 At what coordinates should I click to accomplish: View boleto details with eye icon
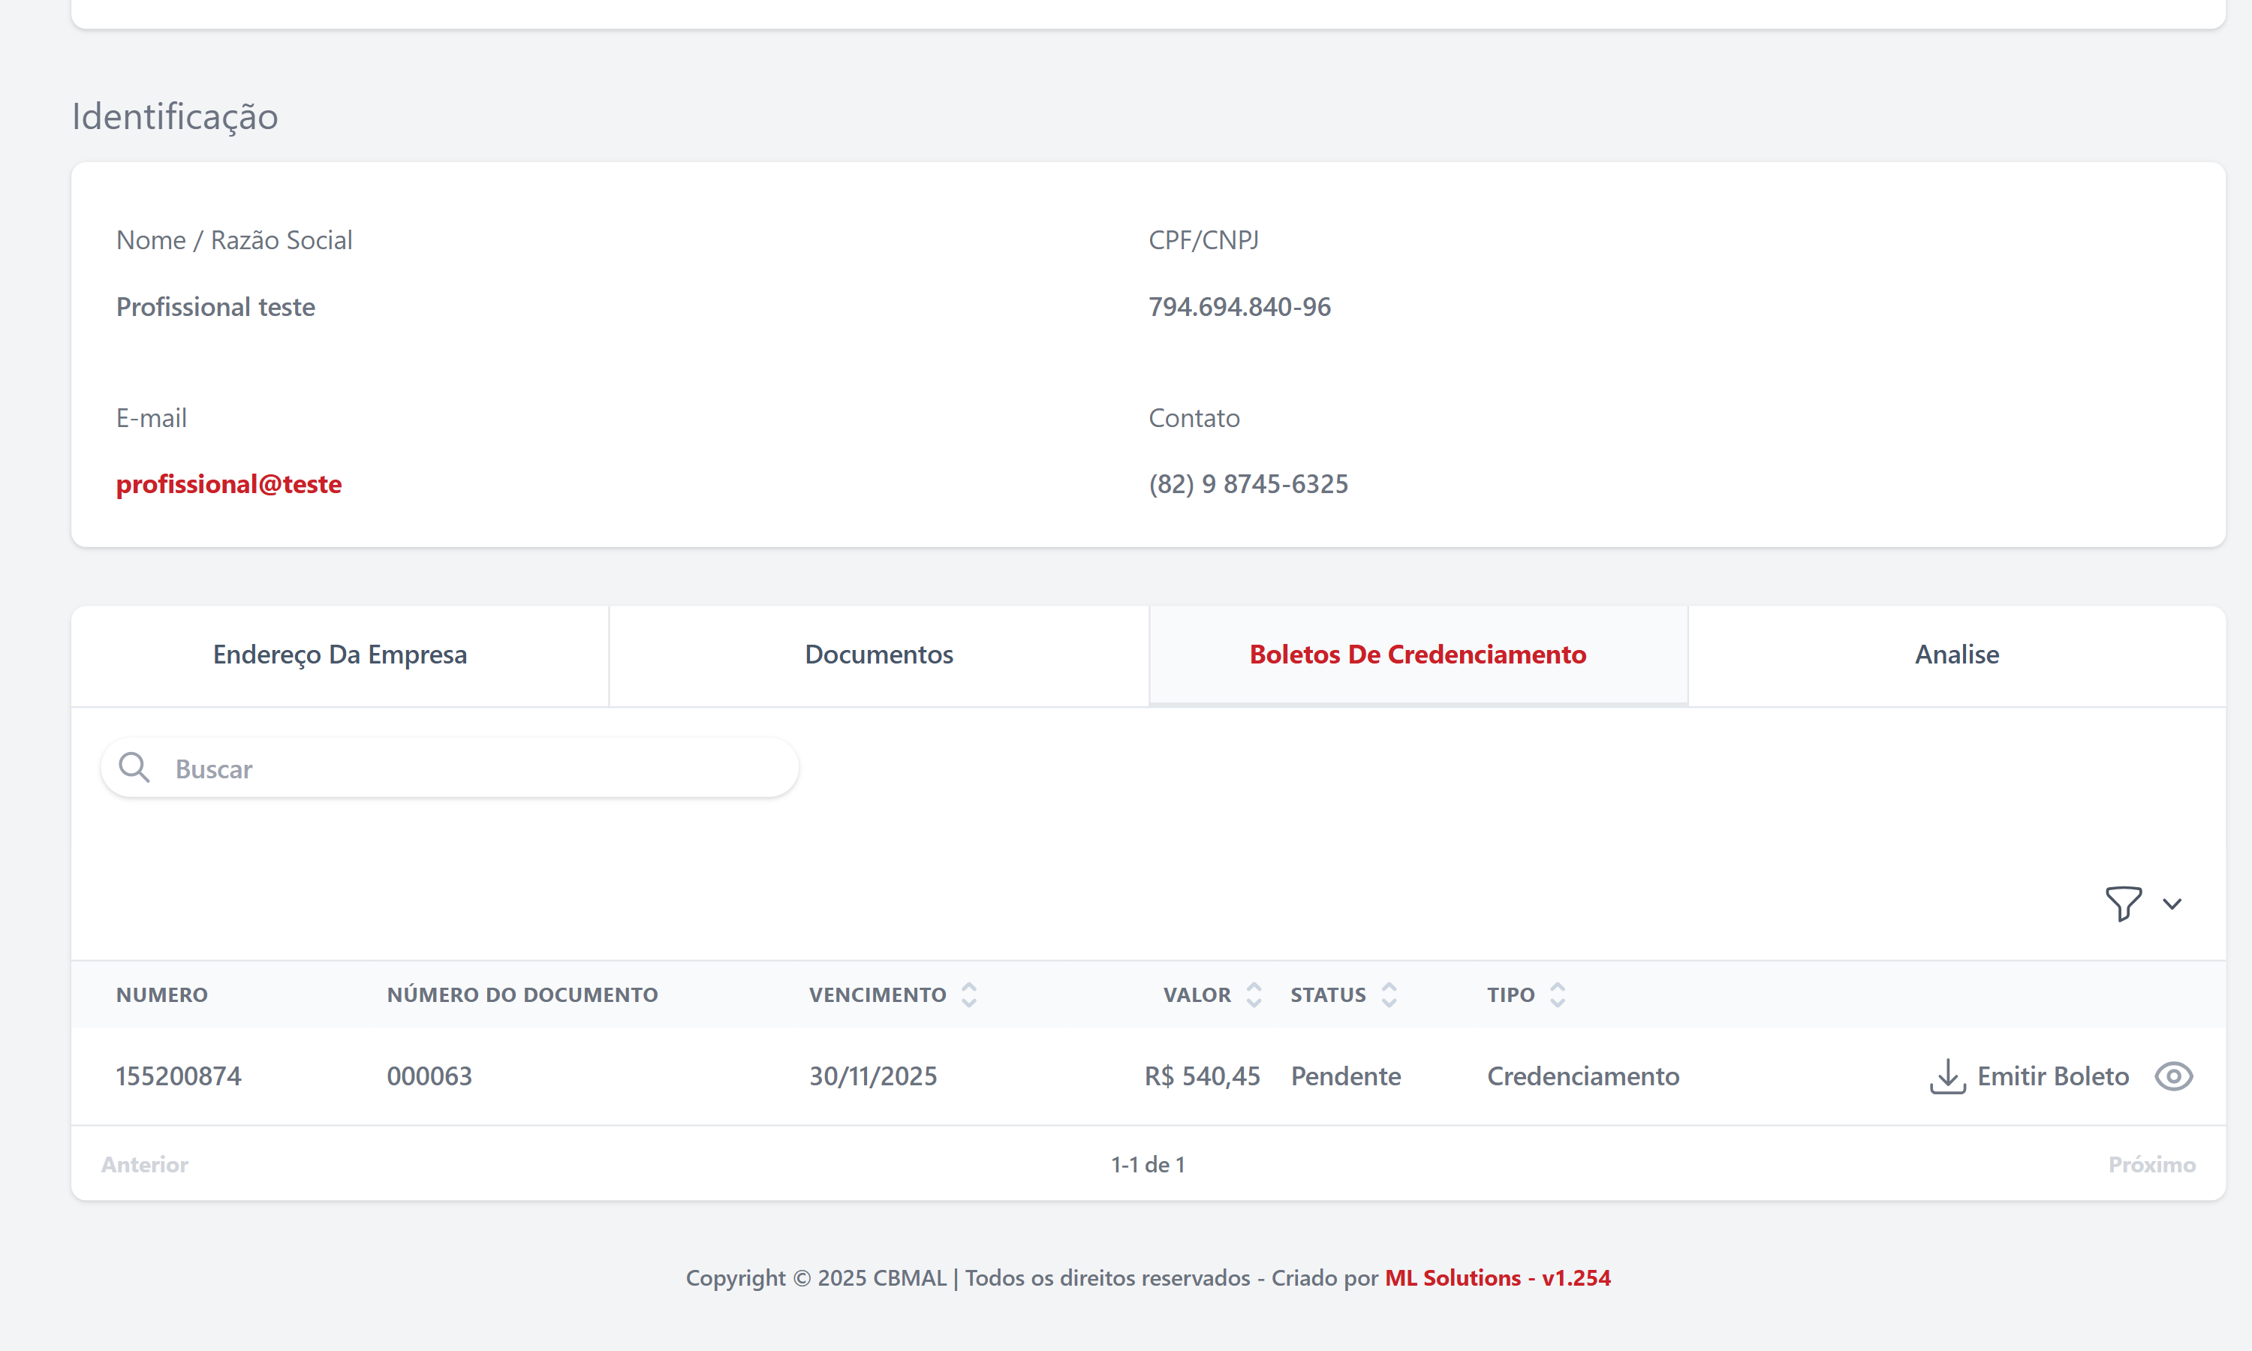click(2173, 1076)
